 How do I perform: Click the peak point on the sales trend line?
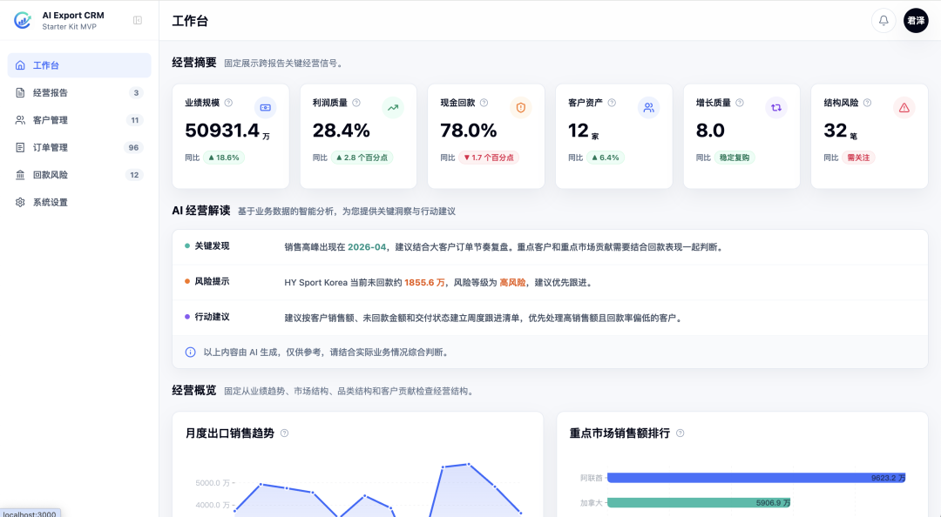click(468, 464)
